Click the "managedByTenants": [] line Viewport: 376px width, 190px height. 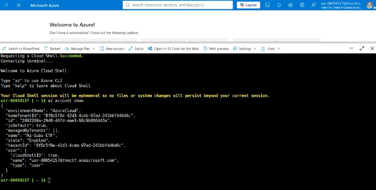pos(32,131)
